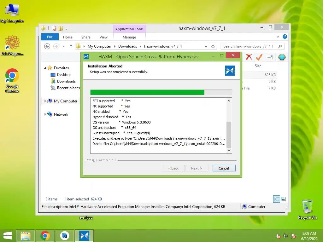Open the Recycle Bin

tap(307, 209)
